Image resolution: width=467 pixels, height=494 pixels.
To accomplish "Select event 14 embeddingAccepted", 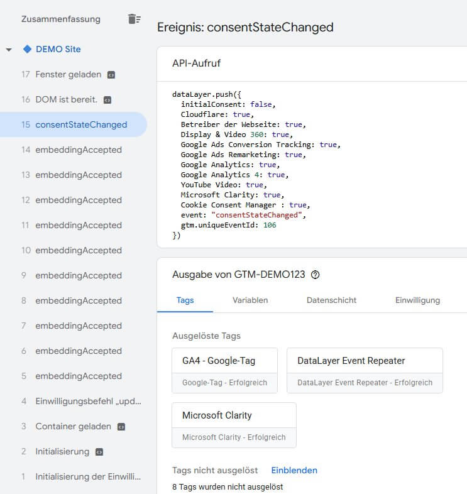I will (74, 150).
